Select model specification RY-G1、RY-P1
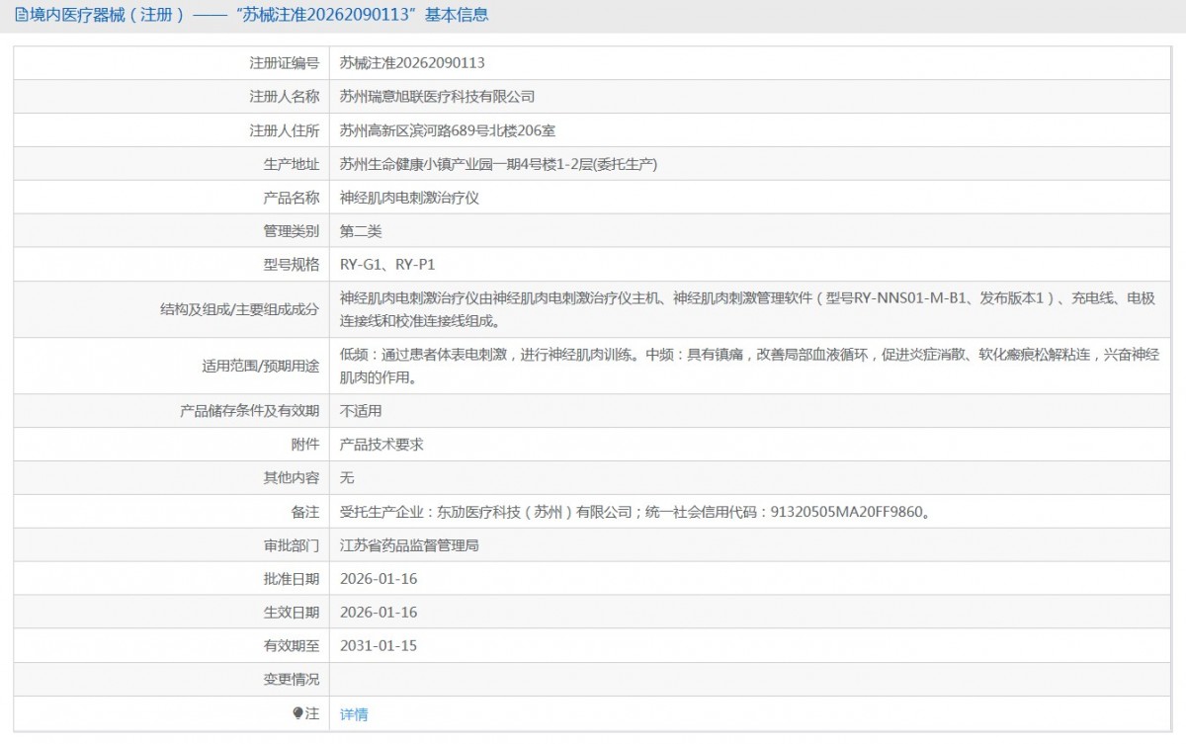1186x744 pixels. pos(387,265)
